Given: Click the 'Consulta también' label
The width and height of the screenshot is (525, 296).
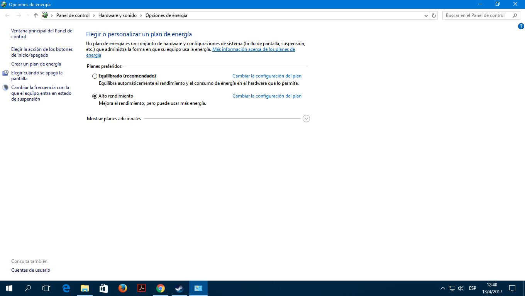Looking at the screenshot, I should 29,261.
